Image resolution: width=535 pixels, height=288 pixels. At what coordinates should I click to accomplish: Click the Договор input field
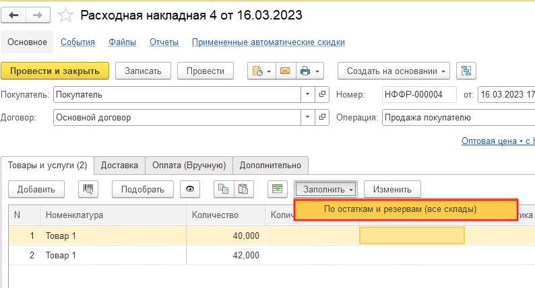tap(177, 117)
